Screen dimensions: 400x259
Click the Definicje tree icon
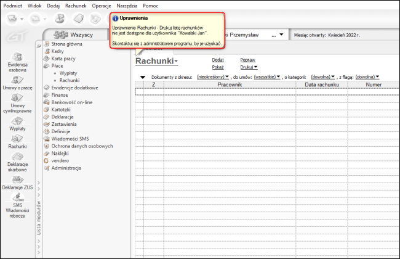(46, 131)
